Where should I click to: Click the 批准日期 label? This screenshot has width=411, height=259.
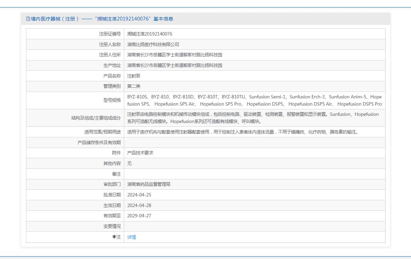tap(112, 195)
